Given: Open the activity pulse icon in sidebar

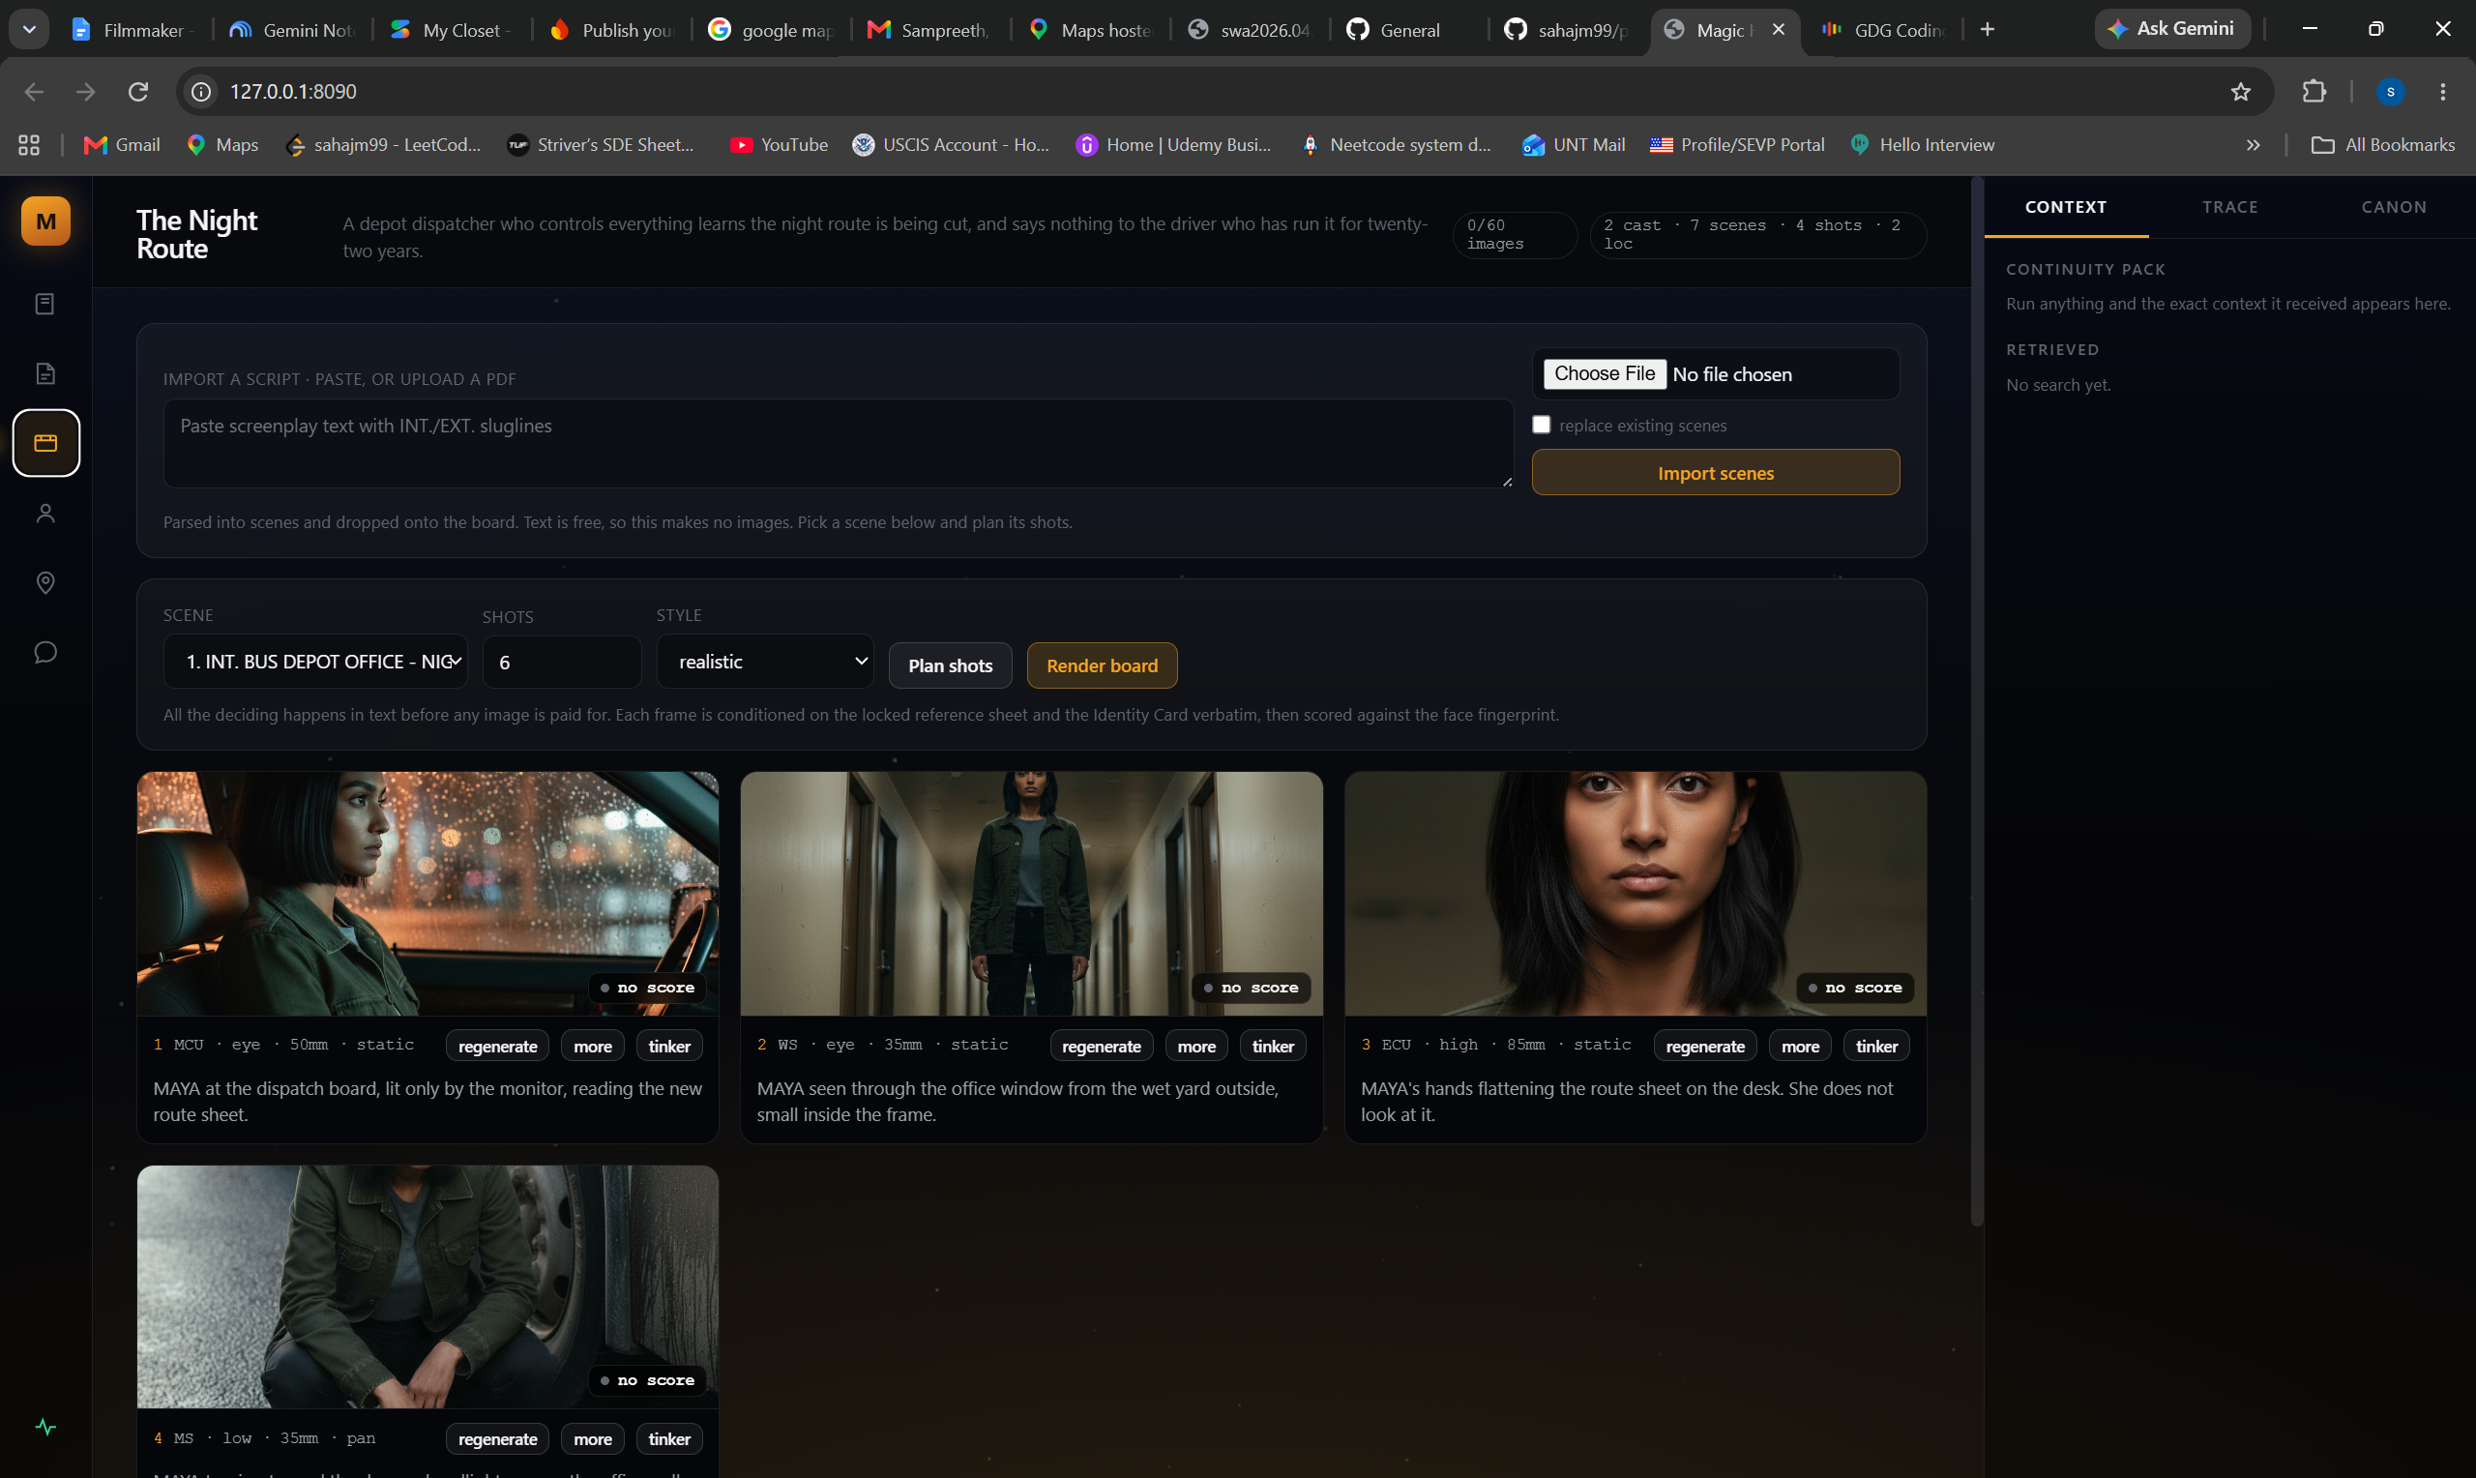Looking at the screenshot, I should click(x=45, y=1427).
